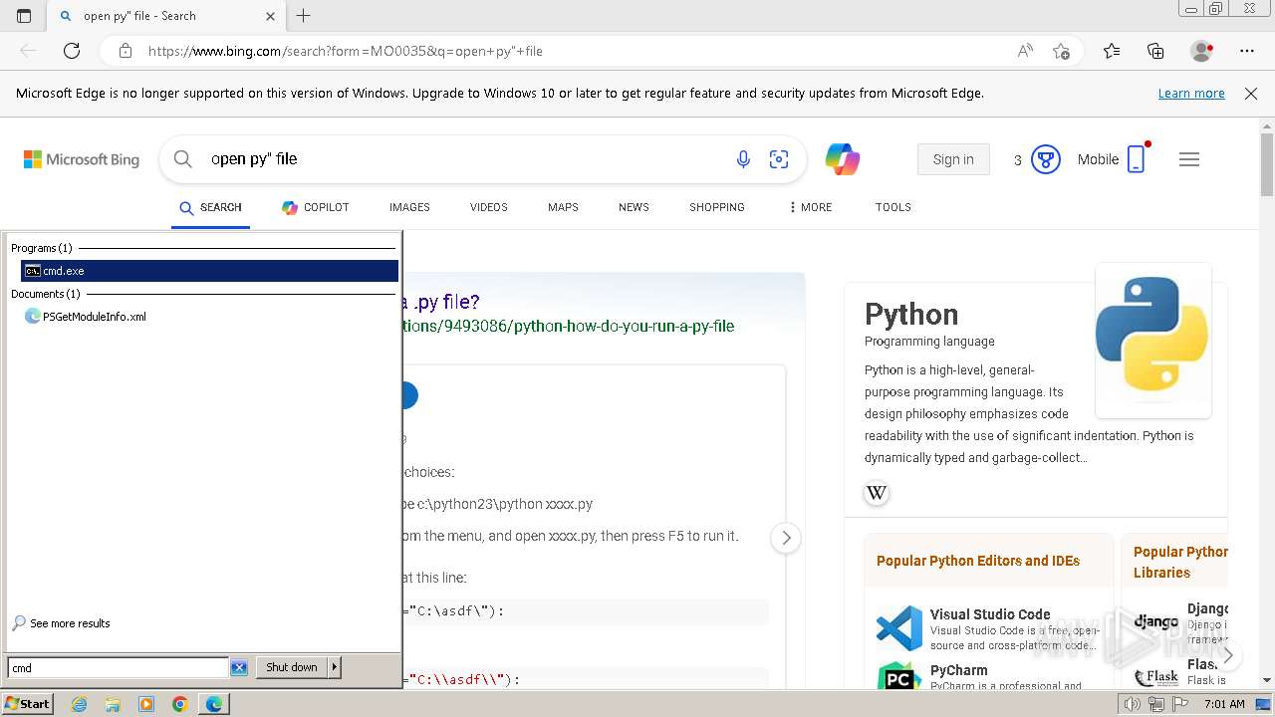This screenshot has width=1275, height=717.
Task: Search using an image icon
Action: (x=779, y=159)
